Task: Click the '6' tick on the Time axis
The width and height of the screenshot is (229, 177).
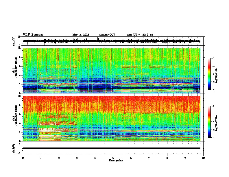Action: point(131,158)
